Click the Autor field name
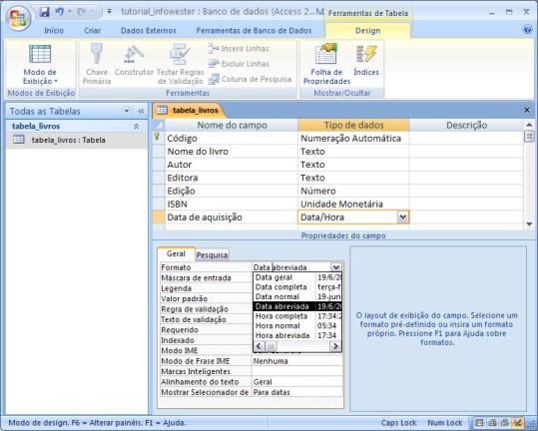This screenshot has width=538, height=431. (x=232, y=165)
